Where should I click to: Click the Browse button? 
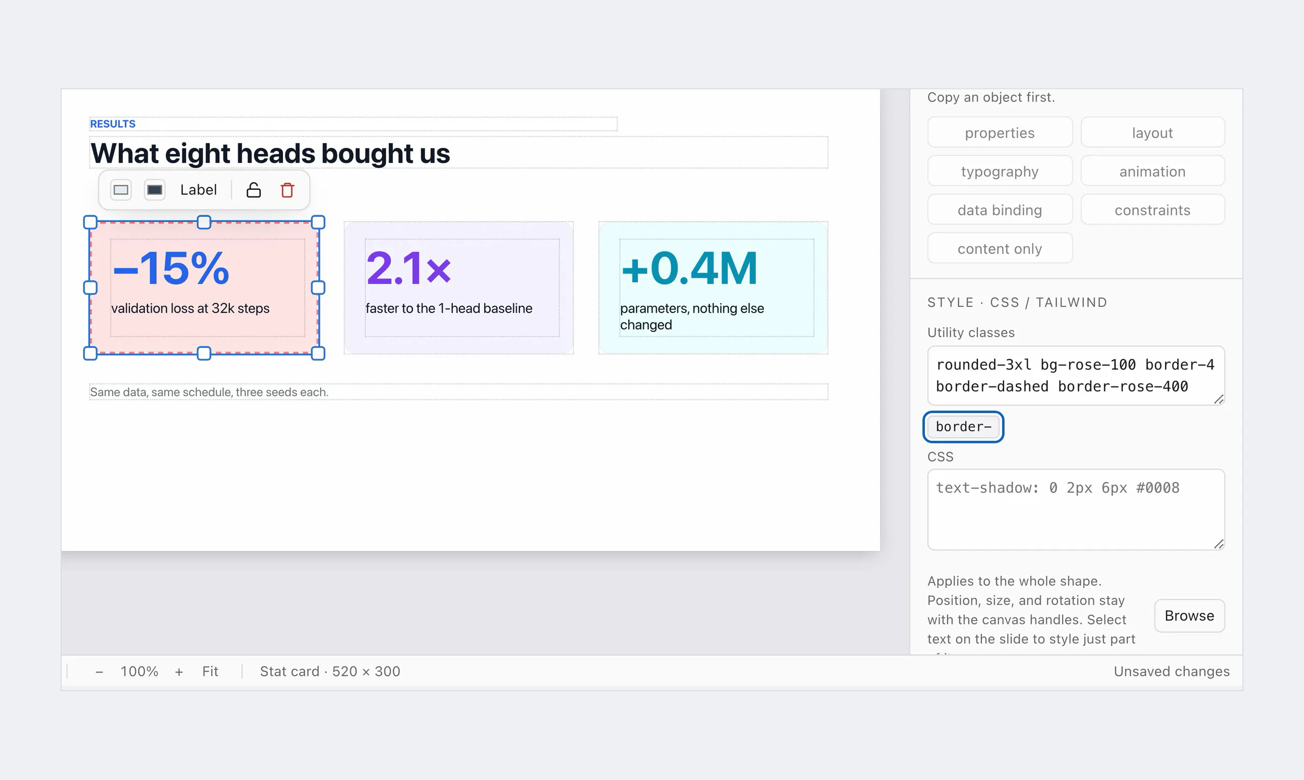point(1189,615)
